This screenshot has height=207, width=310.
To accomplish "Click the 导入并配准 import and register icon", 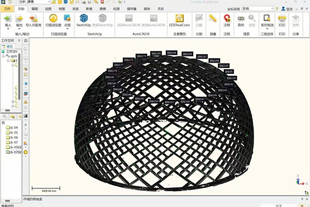I will point(34,20).
